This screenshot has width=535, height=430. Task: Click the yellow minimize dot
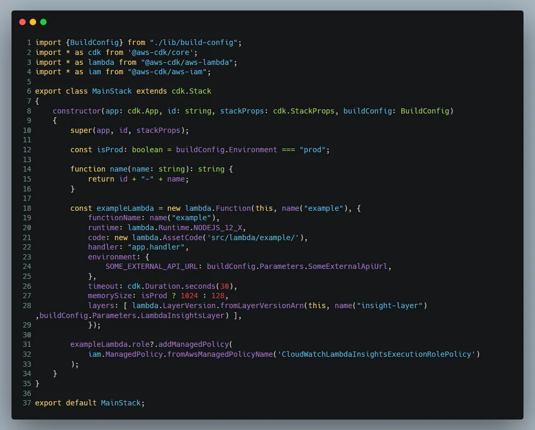pyautogui.click(x=33, y=22)
